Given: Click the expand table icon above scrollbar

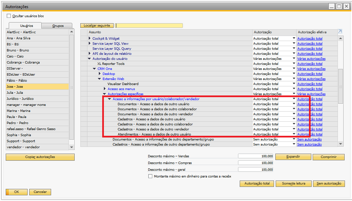Looking at the screenshot, I should [x=340, y=32].
